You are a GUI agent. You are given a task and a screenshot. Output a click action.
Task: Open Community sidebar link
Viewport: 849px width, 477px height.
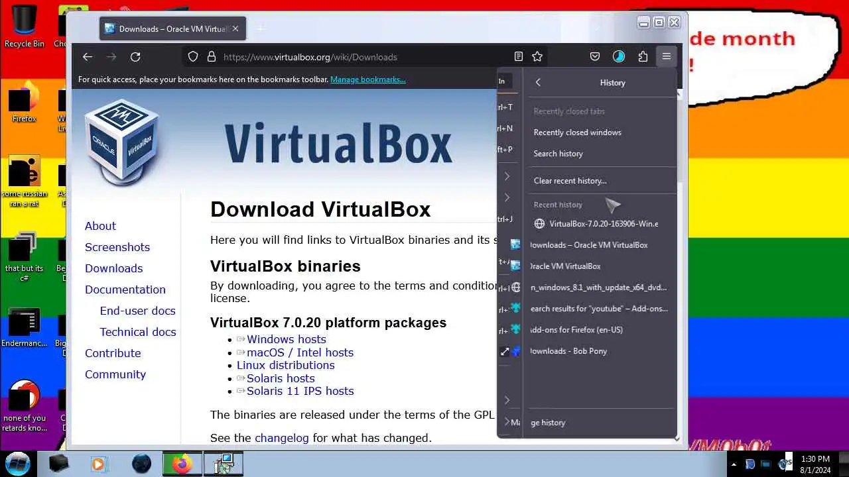tap(115, 374)
